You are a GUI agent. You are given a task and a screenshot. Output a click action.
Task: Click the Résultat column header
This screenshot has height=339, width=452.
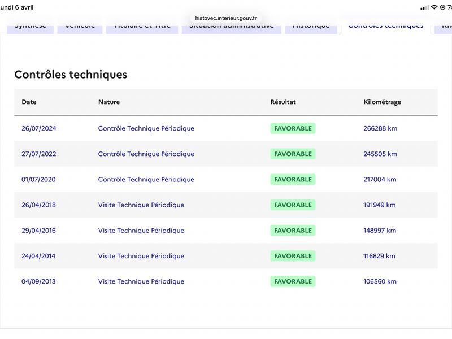point(283,102)
